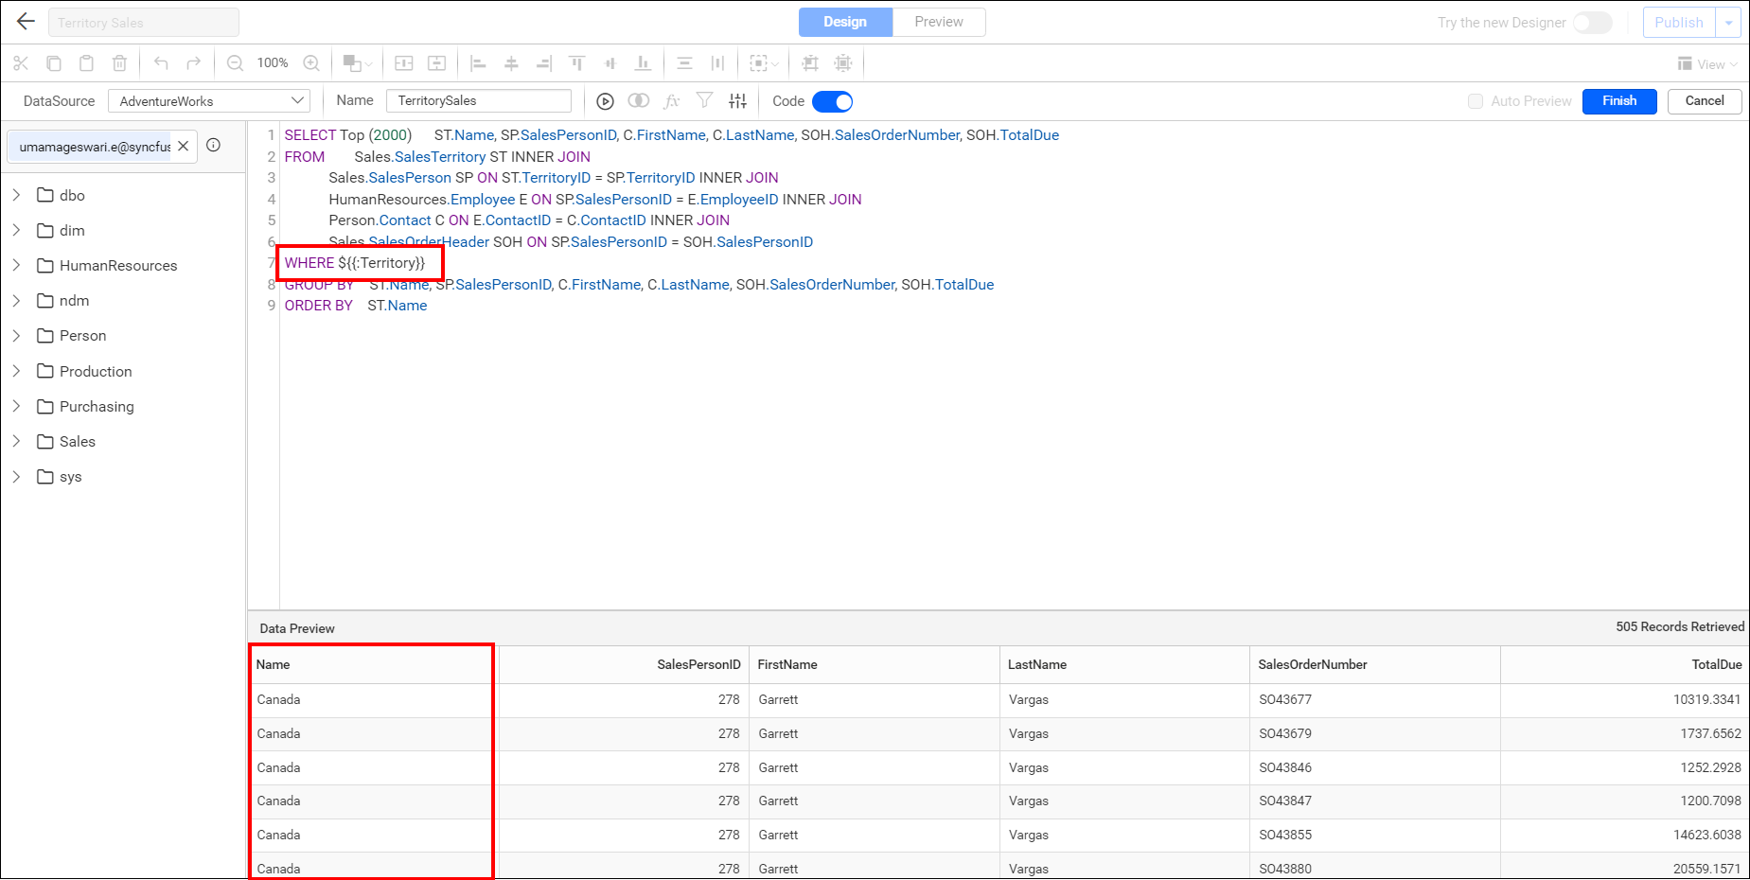Click the Cancel button
This screenshot has width=1750, height=880.
pos(1704,100)
